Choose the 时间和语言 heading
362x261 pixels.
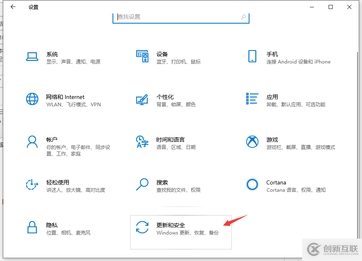[170, 140]
